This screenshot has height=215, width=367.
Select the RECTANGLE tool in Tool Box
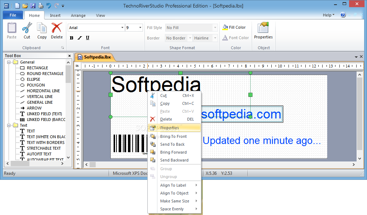37,68
